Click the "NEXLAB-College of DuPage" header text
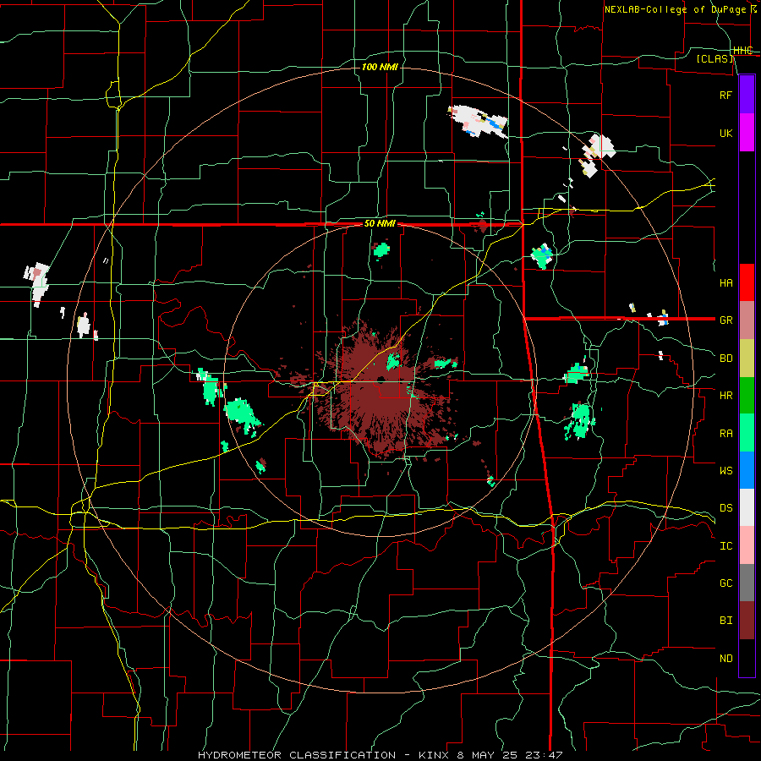This screenshot has height=761, width=761. tap(675, 9)
